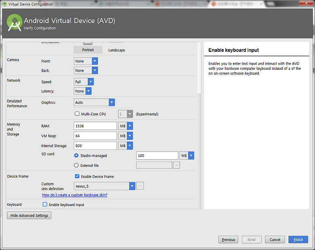Click the 'Emulated Performance' section label
The width and height of the screenshot is (315, 250).
(x=17, y=103)
